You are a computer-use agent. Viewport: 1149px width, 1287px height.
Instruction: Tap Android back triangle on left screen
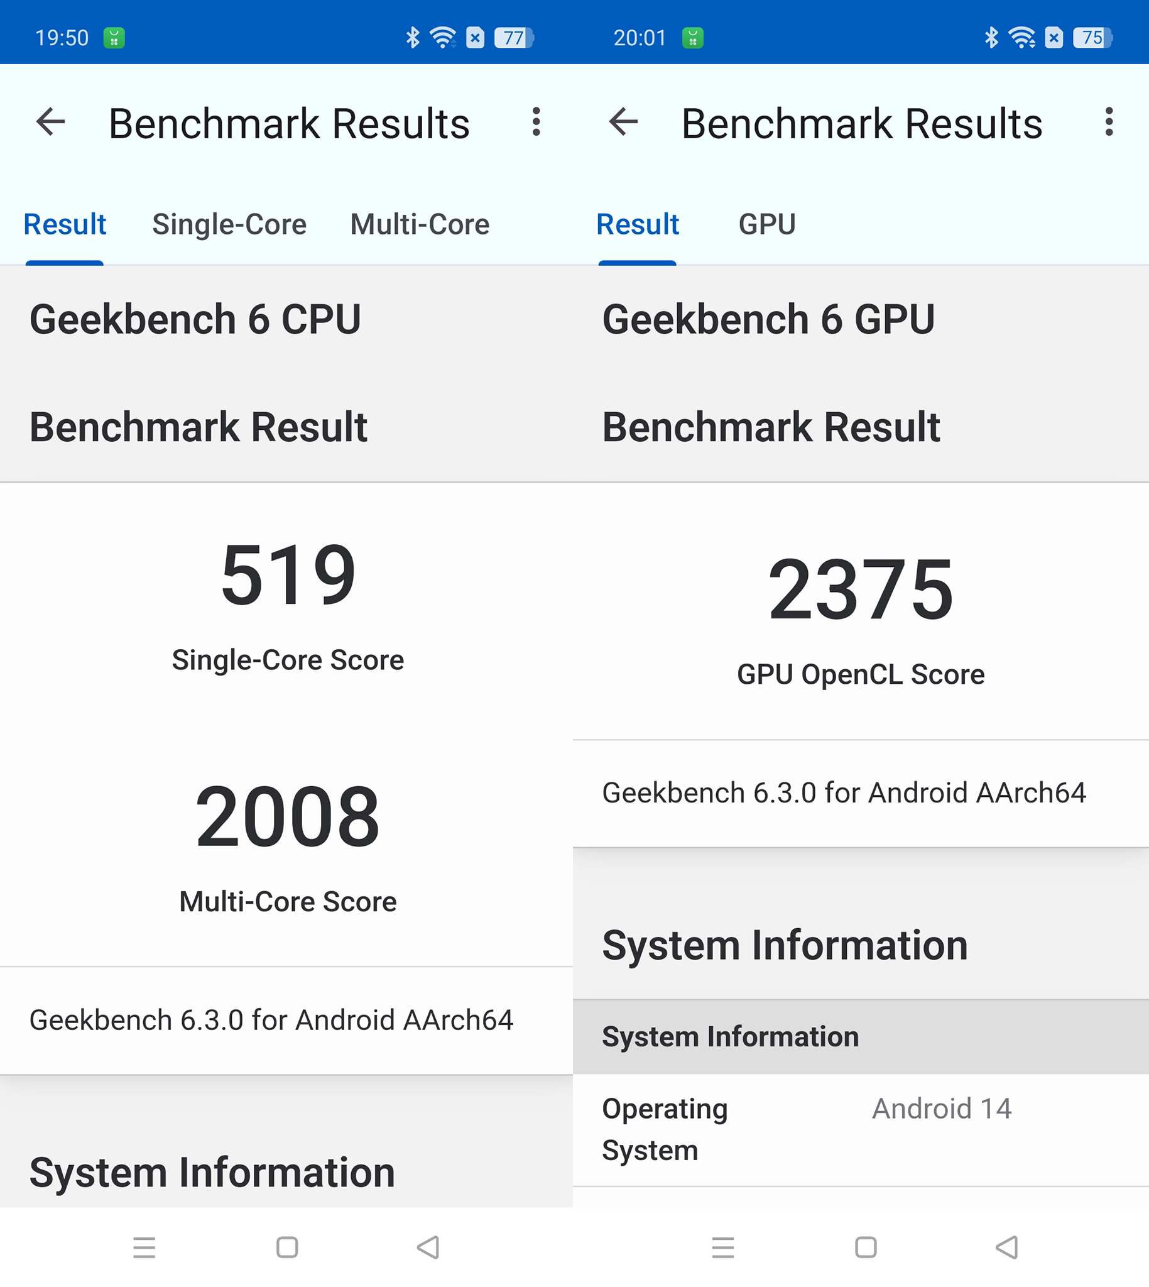[x=428, y=1247]
